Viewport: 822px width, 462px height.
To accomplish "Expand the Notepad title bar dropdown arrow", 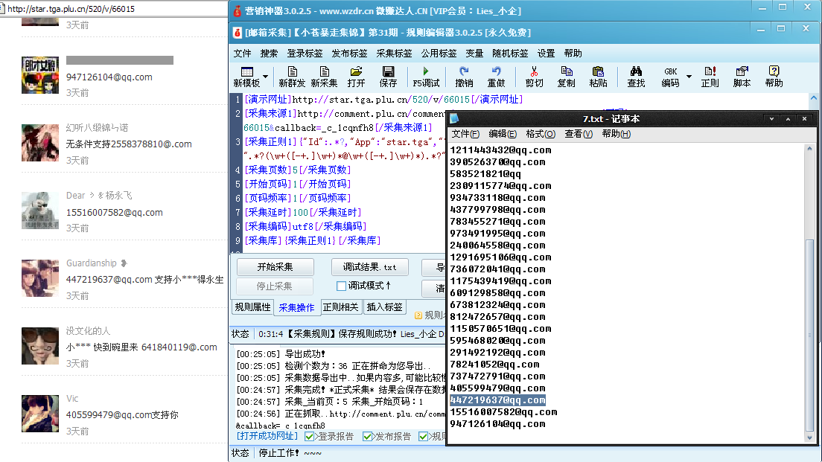I will coord(771,118).
